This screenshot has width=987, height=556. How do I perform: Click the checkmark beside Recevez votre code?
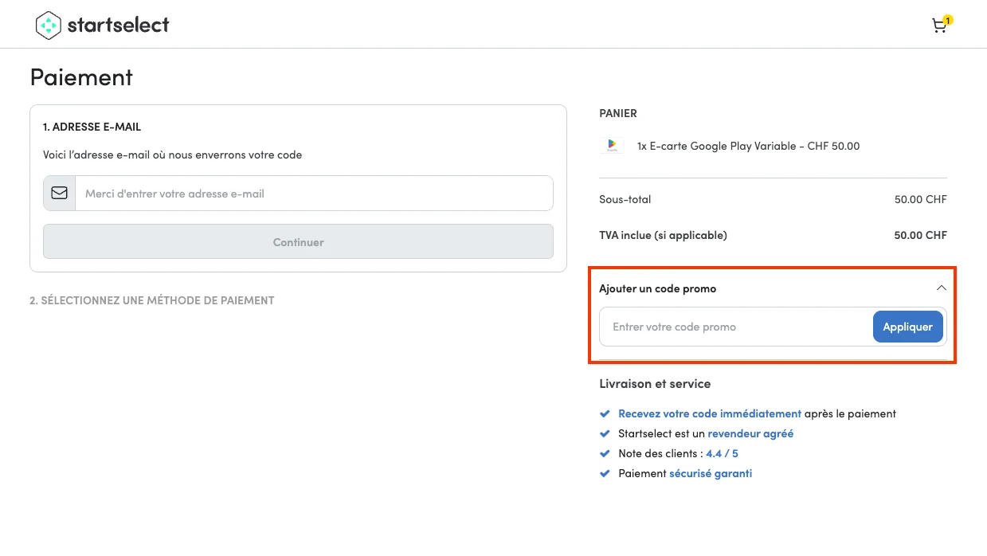click(x=605, y=413)
